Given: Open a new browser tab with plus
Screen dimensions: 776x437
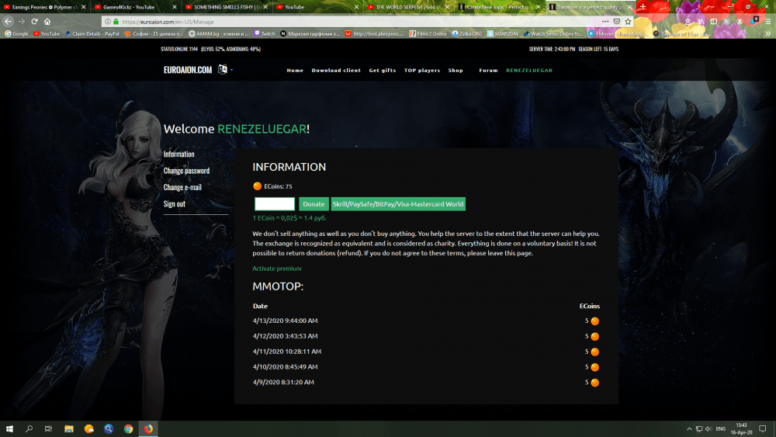Looking at the screenshot, I should 642,7.
